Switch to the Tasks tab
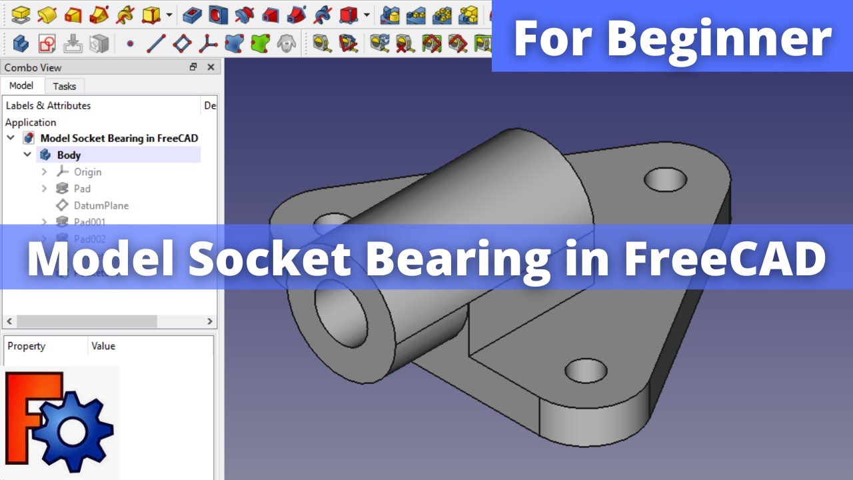This screenshot has width=853, height=480. pyautogui.click(x=65, y=86)
